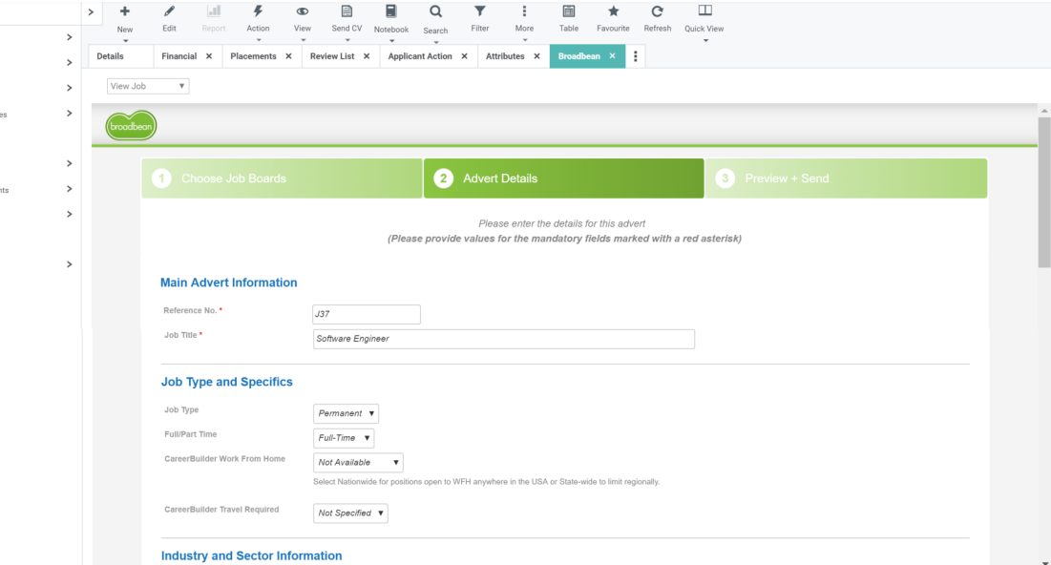Screen dimensions: 1051x565
Task: Click the New plus icon
Action: point(125,11)
